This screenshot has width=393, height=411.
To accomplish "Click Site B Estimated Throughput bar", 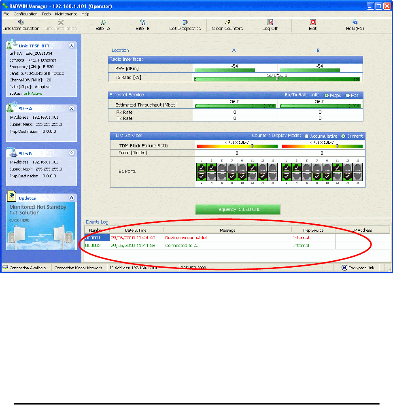I will click(320, 106).
